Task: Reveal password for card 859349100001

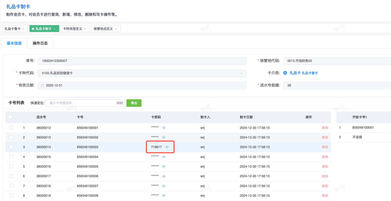Action: click(x=164, y=128)
